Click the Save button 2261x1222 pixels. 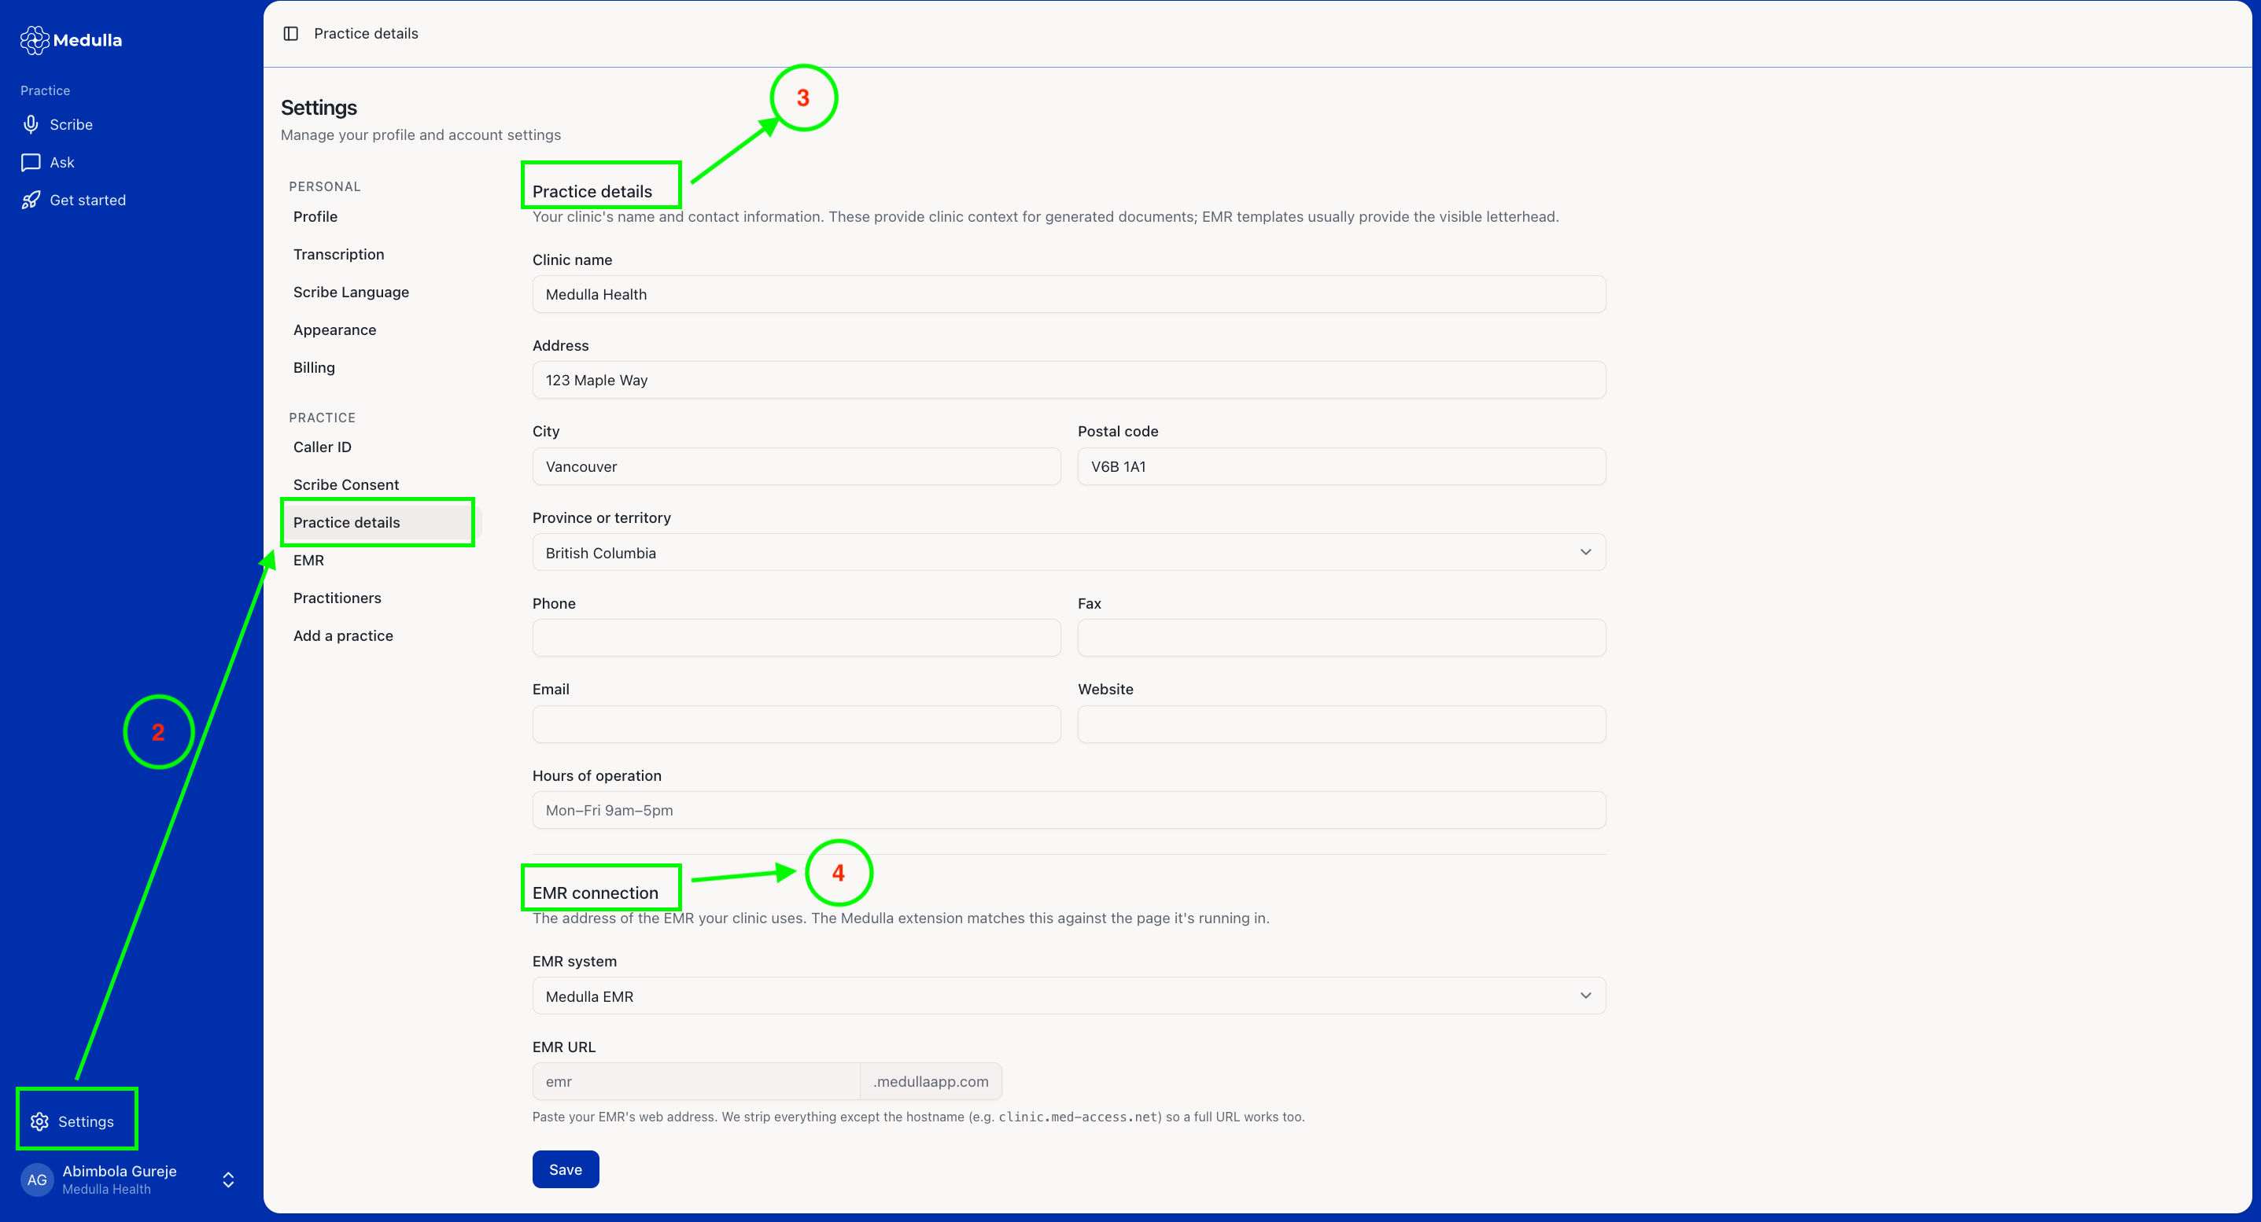(565, 1169)
